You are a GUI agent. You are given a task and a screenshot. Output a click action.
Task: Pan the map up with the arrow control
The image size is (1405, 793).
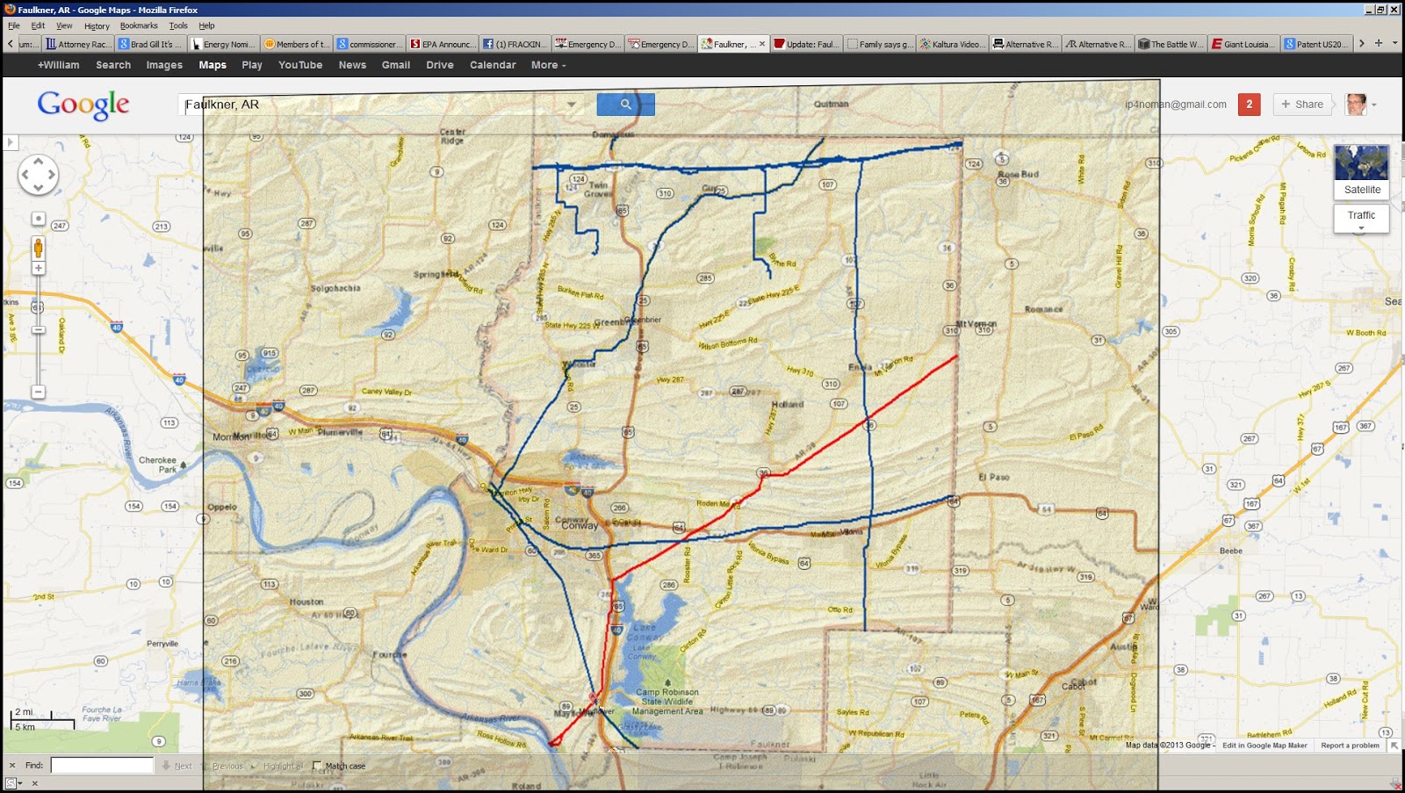(x=39, y=162)
